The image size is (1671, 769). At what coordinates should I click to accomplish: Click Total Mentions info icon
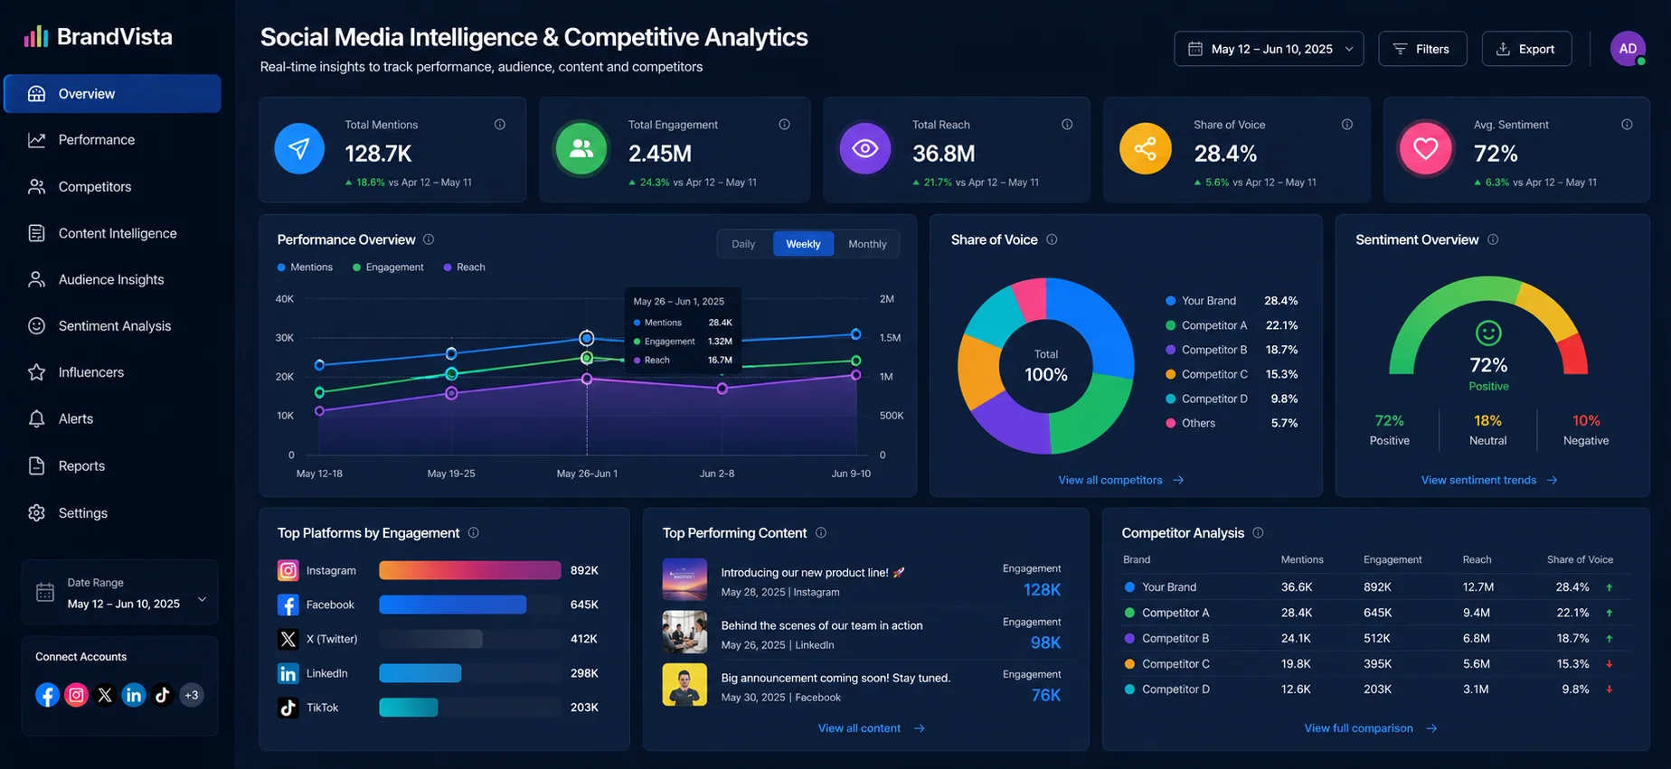pyautogui.click(x=500, y=125)
